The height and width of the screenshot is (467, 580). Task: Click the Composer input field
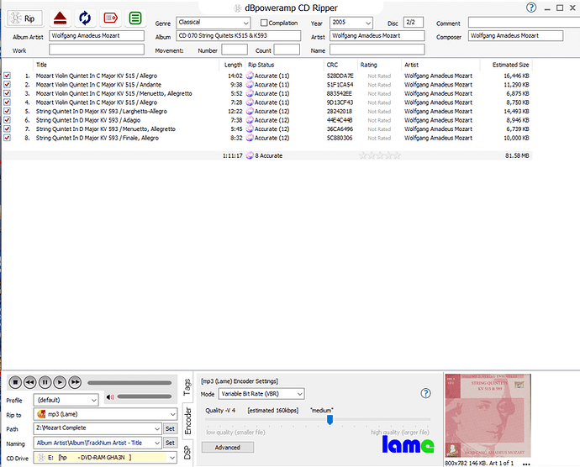point(515,36)
